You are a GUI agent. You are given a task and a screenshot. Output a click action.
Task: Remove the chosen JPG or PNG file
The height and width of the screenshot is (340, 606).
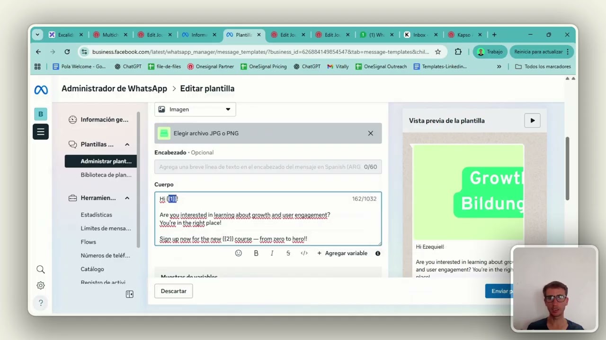pos(371,133)
